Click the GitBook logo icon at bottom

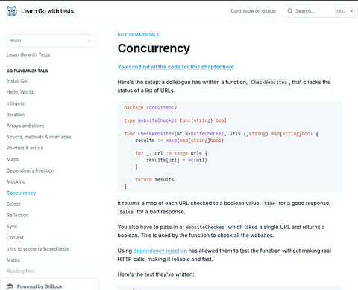pos(10,286)
